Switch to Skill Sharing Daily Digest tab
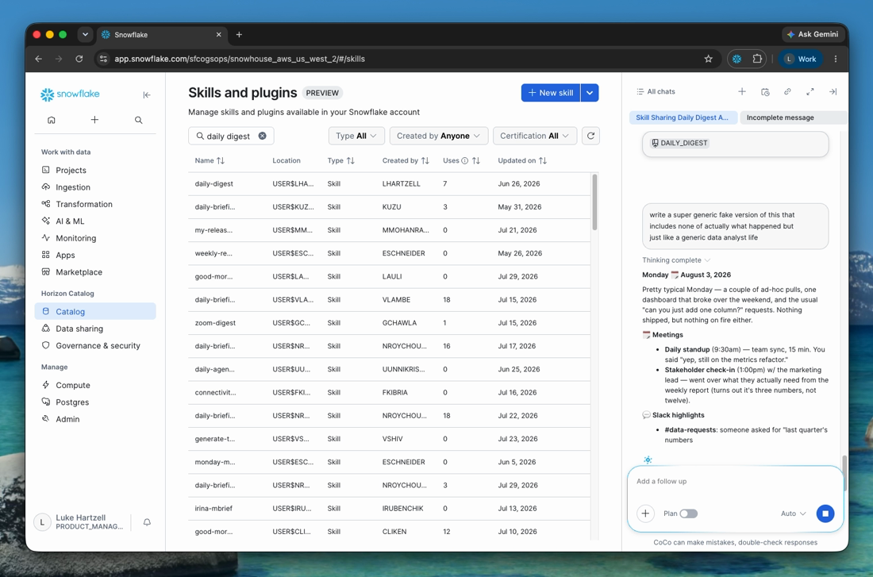 click(x=683, y=117)
